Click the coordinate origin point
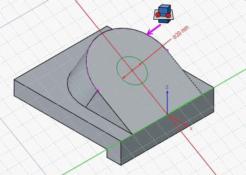The width and height of the screenshot is (246, 175). point(167,115)
